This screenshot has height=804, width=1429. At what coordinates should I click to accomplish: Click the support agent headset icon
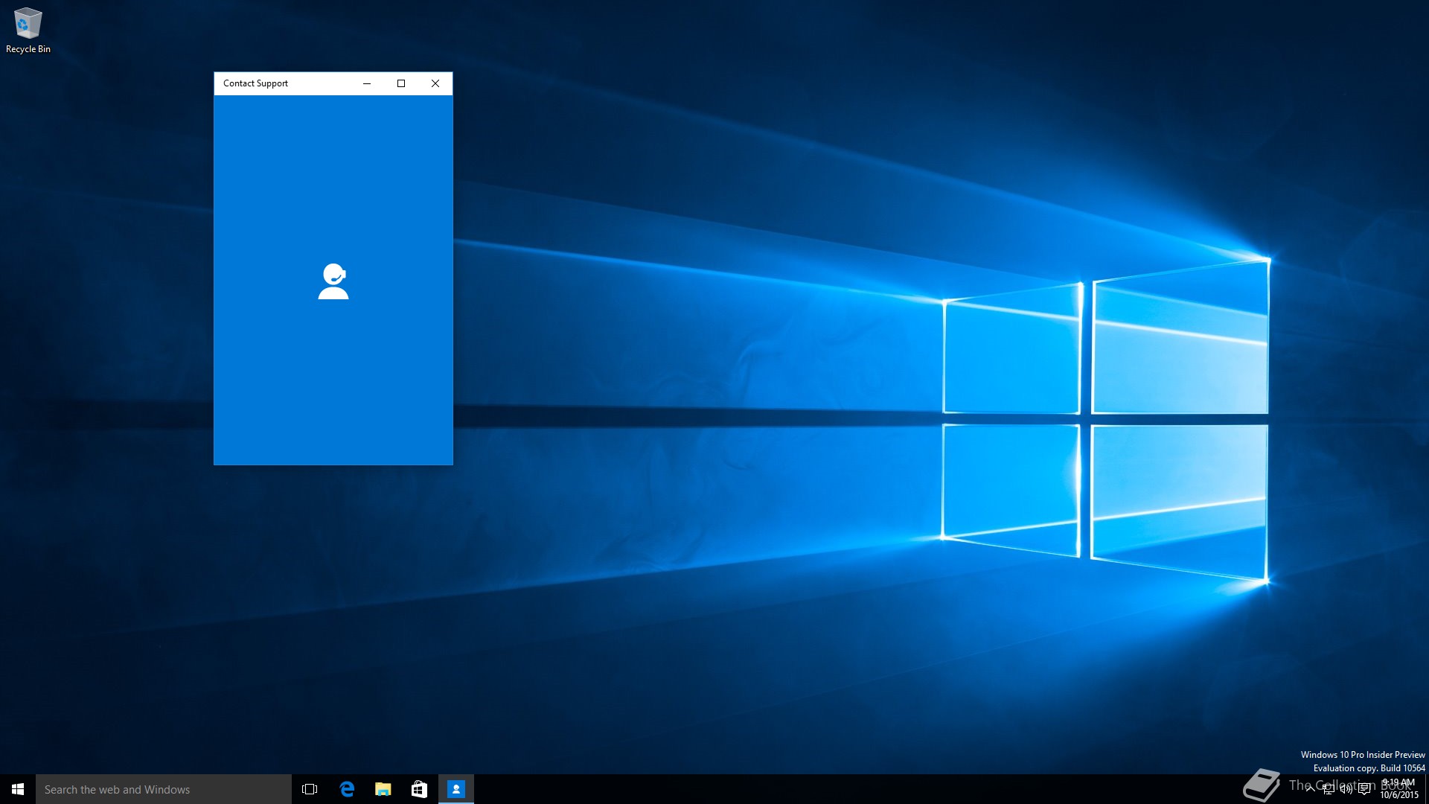(x=333, y=281)
